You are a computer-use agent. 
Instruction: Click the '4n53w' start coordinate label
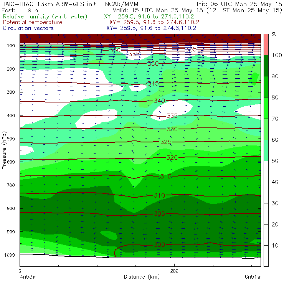point(28,277)
